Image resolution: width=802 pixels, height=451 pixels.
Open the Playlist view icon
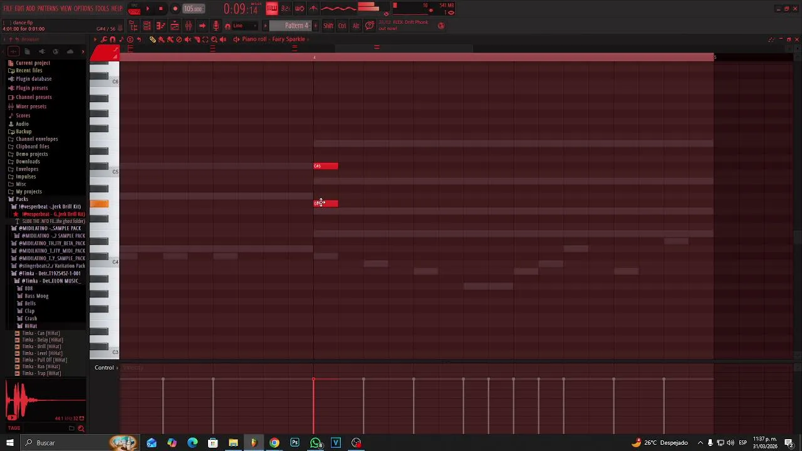point(147,26)
